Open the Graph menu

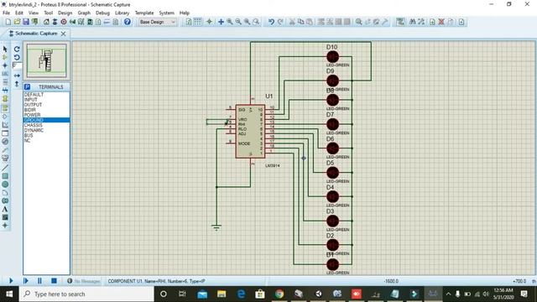tap(84, 13)
